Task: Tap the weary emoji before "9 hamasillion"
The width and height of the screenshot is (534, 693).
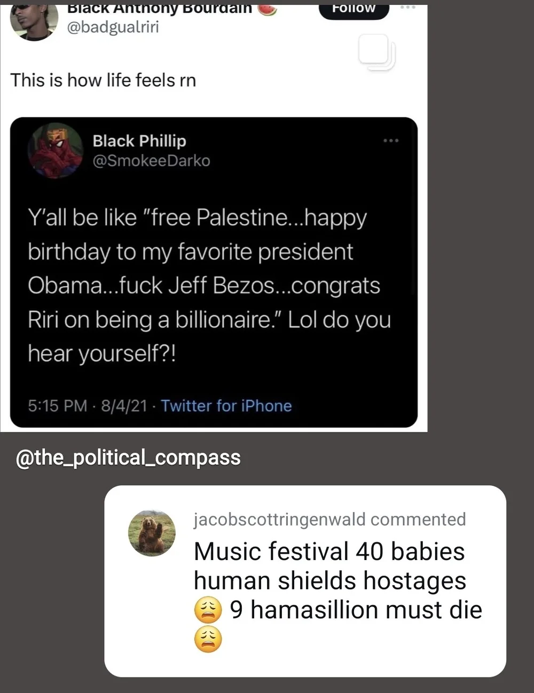Action: pos(208,610)
